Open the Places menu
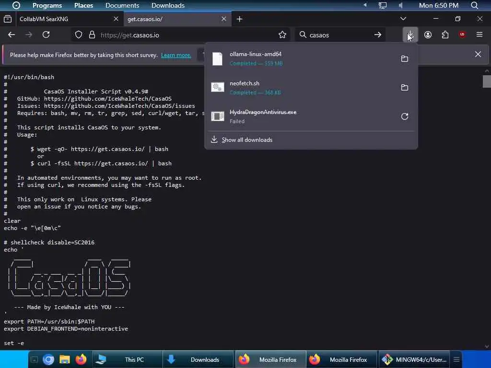Viewport: 491px width, 368px height. click(x=83, y=5)
